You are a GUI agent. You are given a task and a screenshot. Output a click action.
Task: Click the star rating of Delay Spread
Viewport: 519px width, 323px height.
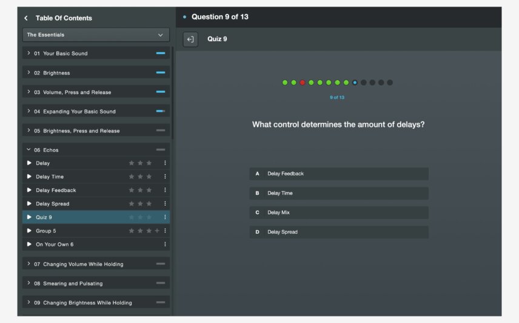pos(140,204)
